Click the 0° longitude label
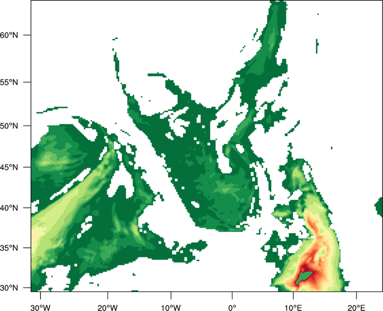Screen dimensions: 383x311 click(x=232, y=308)
